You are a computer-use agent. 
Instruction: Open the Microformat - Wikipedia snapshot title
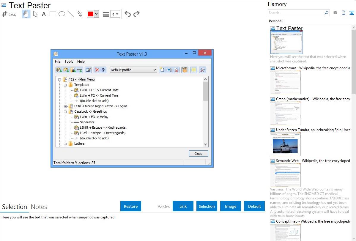pos(313,68)
